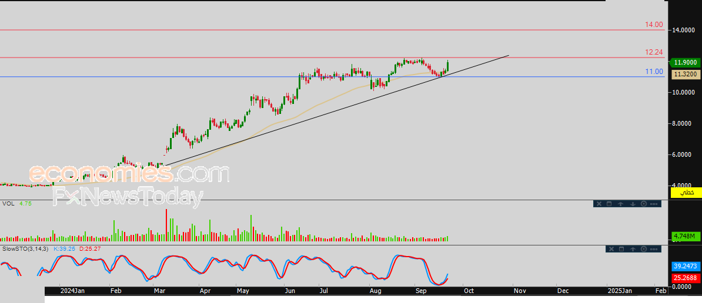Move the VOL panel down
Image resolution: width=702 pixels, height=303 pixels.
[633, 204]
